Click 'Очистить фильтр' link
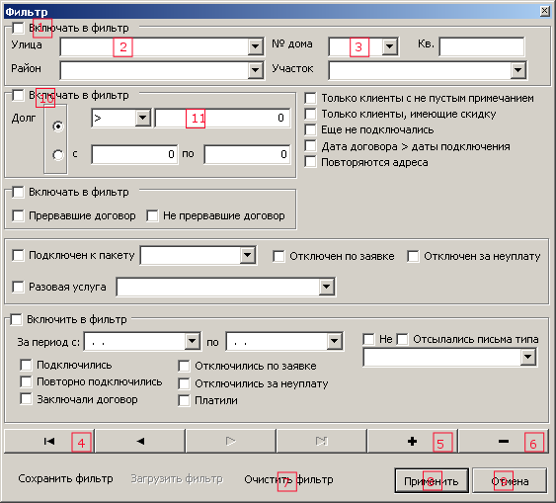The height and width of the screenshot is (503, 556). (x=288, y=479)
